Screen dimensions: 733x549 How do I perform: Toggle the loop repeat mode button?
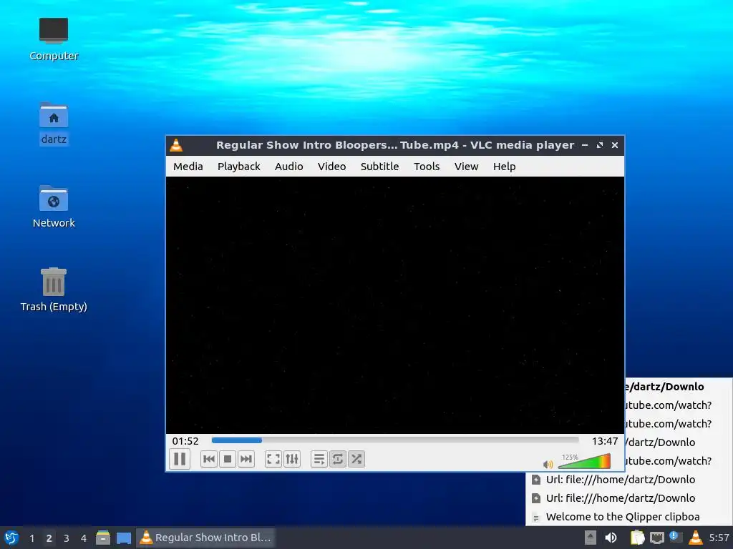click(338, 459)
